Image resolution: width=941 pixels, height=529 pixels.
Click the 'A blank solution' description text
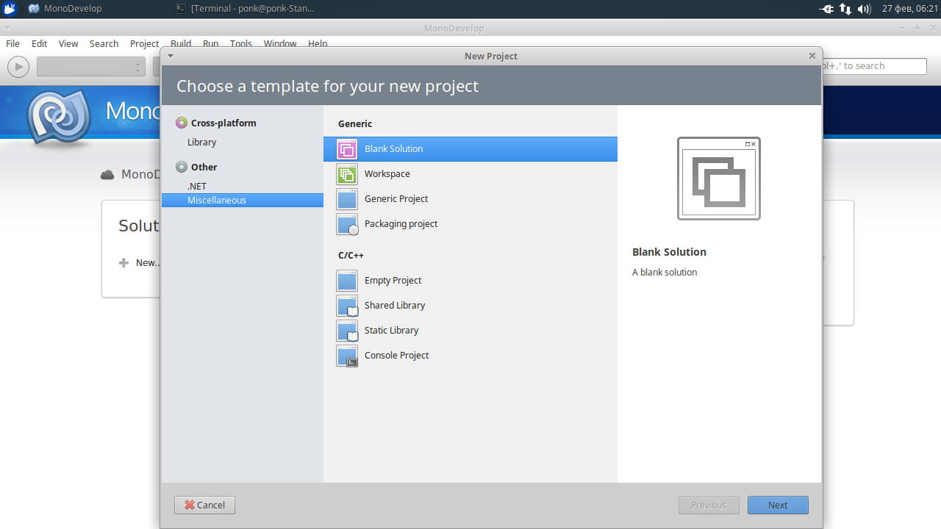(x=665, y=273)
